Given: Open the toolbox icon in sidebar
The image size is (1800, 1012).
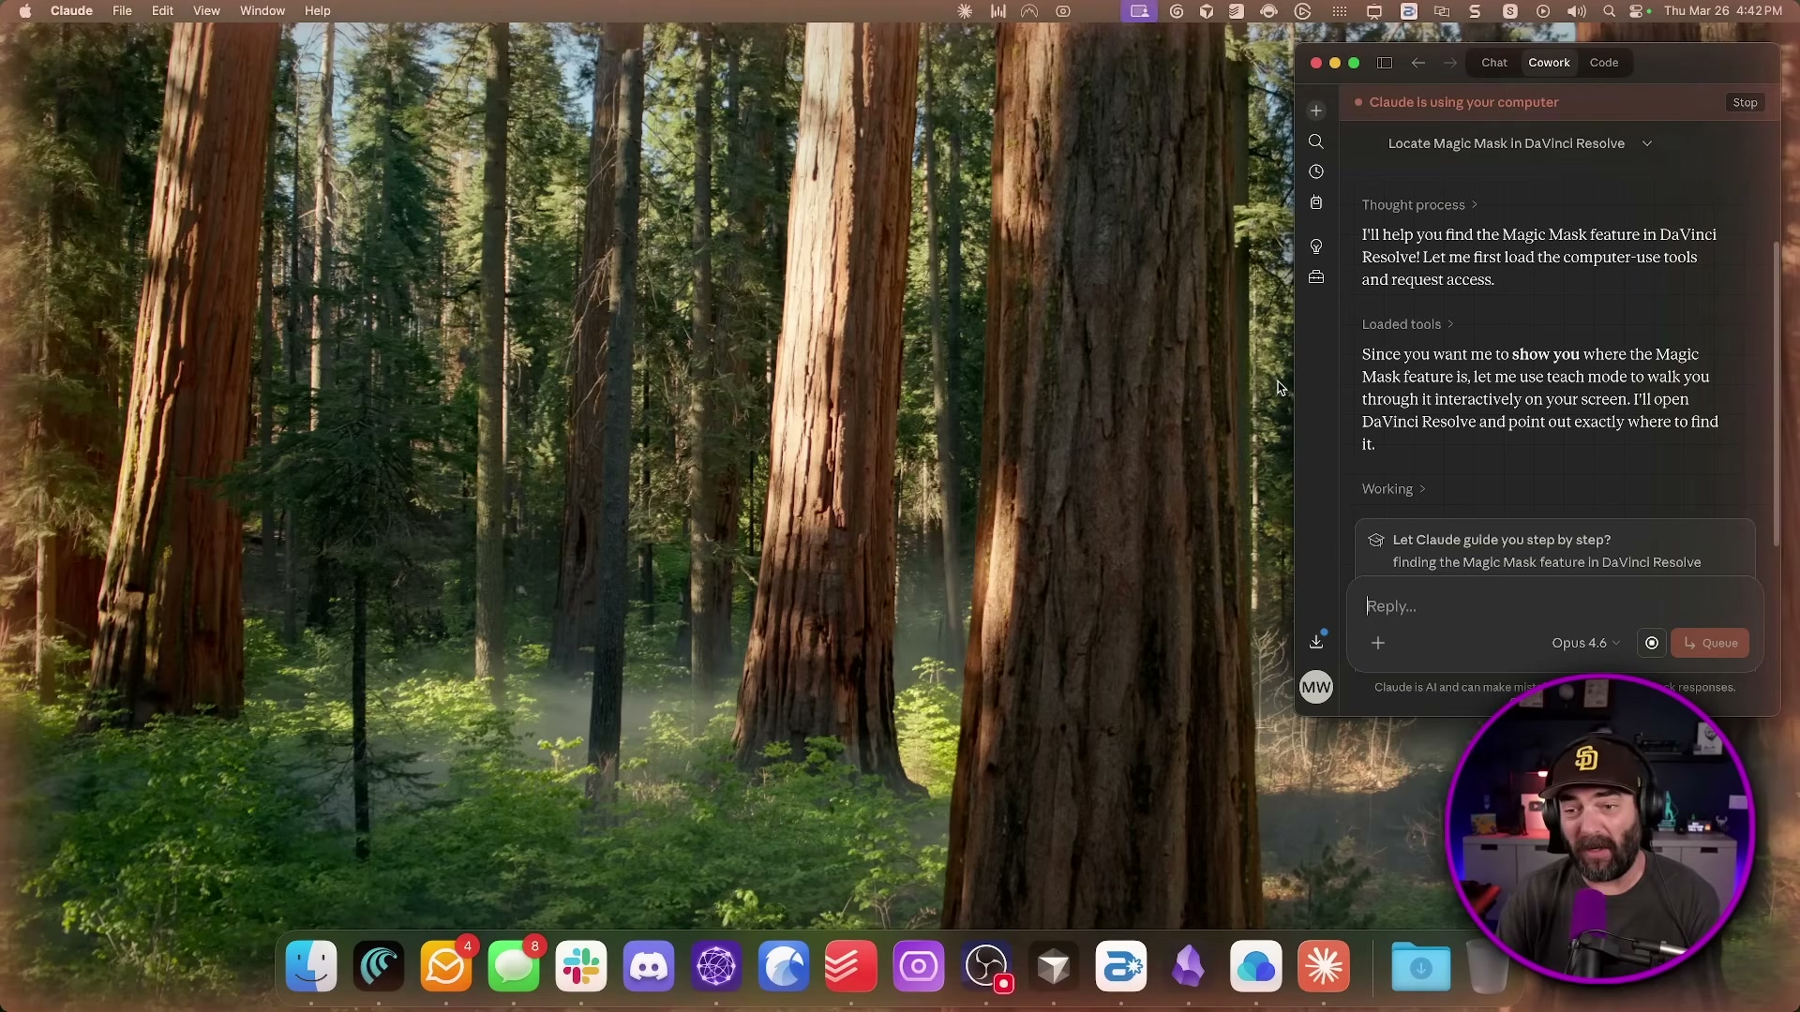Looking at the screenshot, I should tap(1316, 277).
